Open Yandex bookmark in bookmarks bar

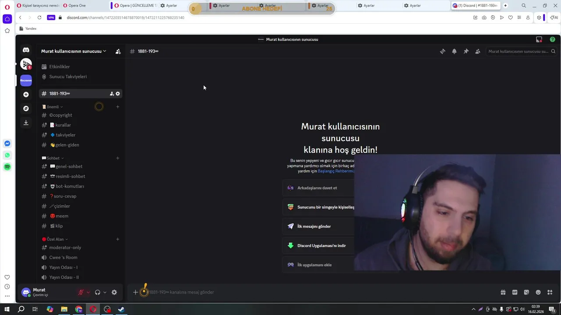pos(28,28)
